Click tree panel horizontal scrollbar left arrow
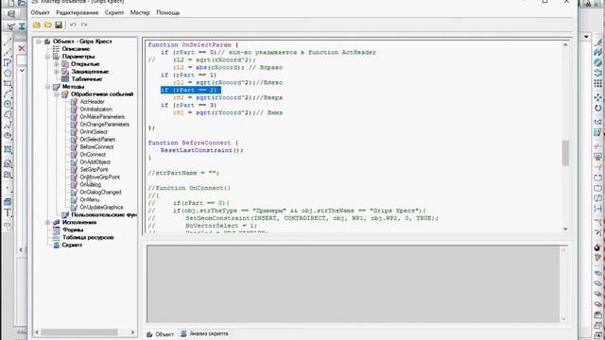 pyautogui.click(x=37, y=332)
